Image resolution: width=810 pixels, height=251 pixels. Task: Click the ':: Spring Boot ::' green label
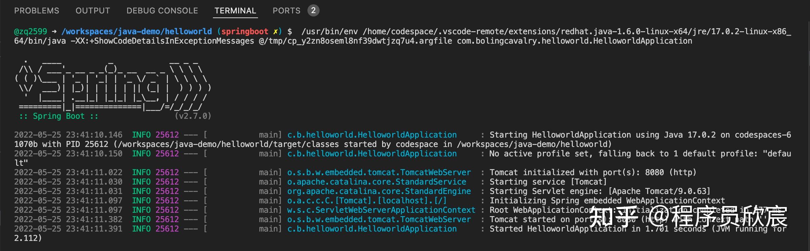coord(59,116)
